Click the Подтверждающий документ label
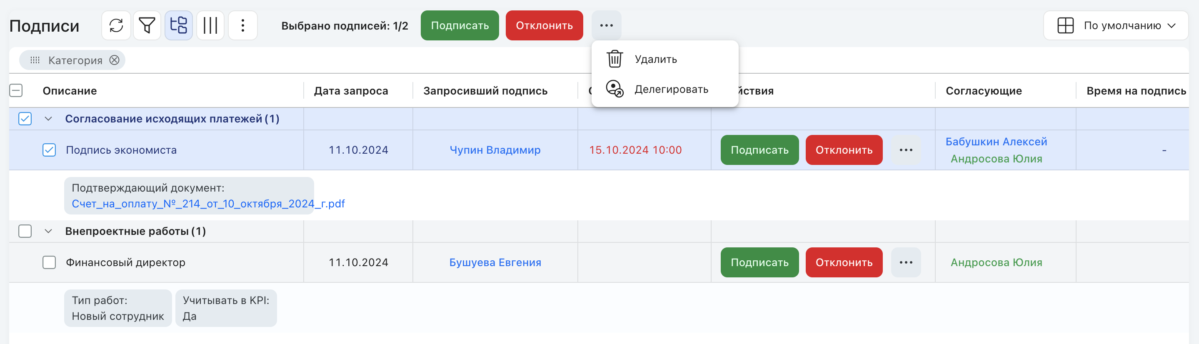The image size is (1199, 344). (x=148, y=188)
